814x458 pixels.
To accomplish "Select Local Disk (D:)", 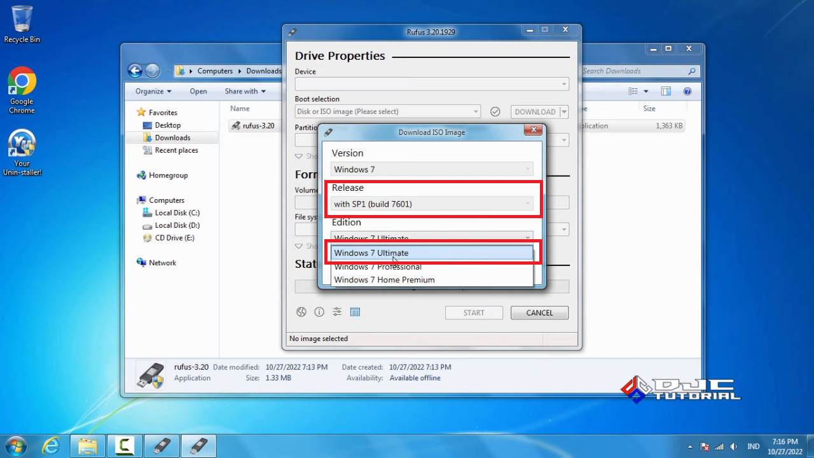I will tap(177, 225).
